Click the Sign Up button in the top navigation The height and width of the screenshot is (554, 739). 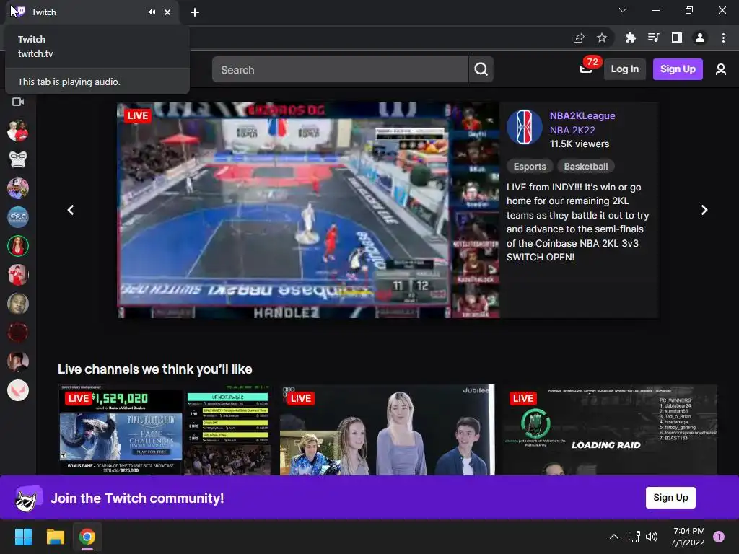[678, 69]
